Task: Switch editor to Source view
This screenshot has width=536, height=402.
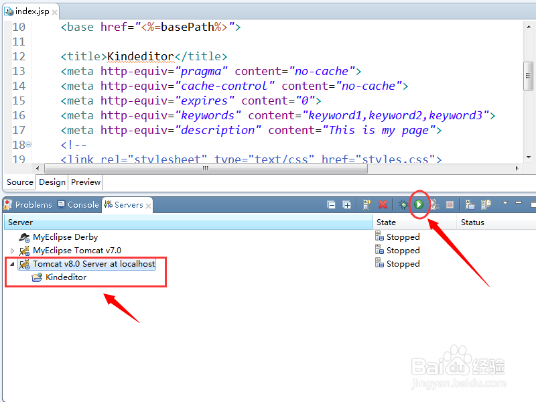Action: pyautogui.click(x=20, y=182)
